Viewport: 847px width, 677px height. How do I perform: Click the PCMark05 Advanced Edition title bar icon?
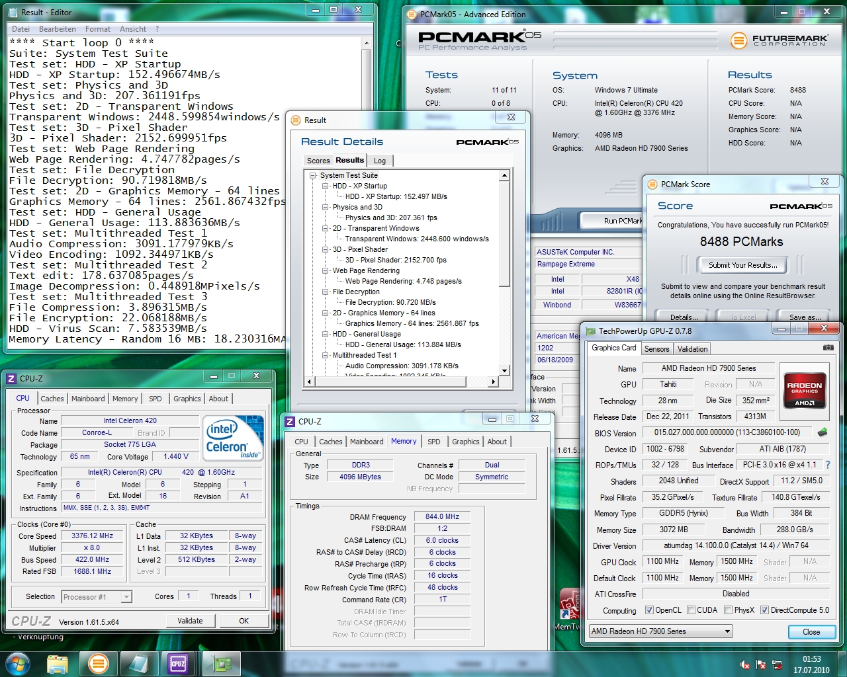[x=412, y=14]
